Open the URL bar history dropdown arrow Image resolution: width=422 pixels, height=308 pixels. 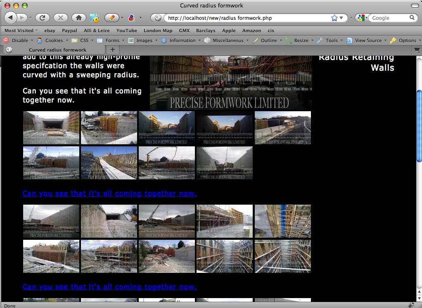point(341,18)
